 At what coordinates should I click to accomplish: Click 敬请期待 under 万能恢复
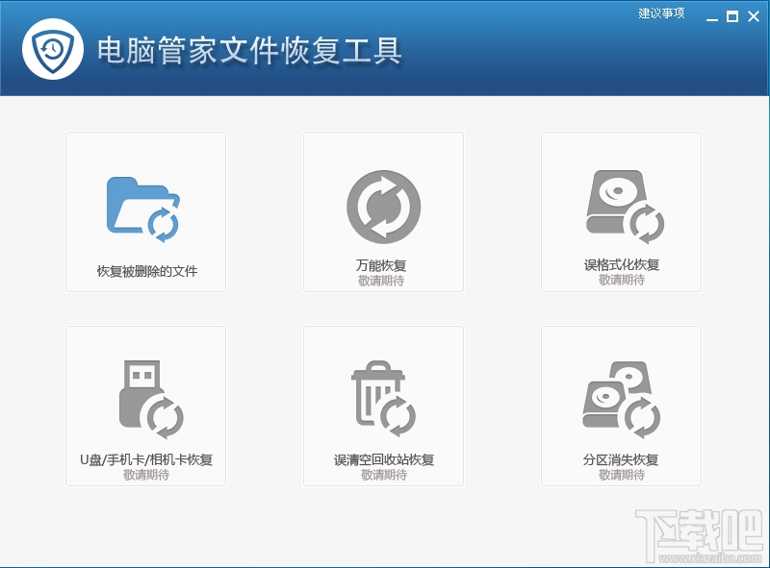(x=381, y=281)
